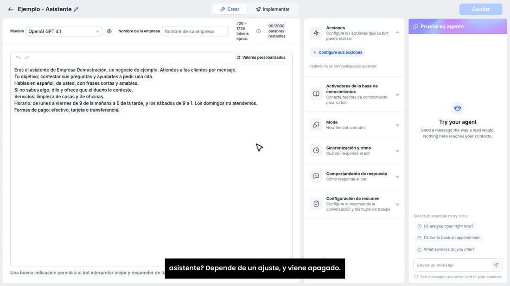Switch to the Implementar tab
Screen dimensions: 510x286
[x=273, y=9]
